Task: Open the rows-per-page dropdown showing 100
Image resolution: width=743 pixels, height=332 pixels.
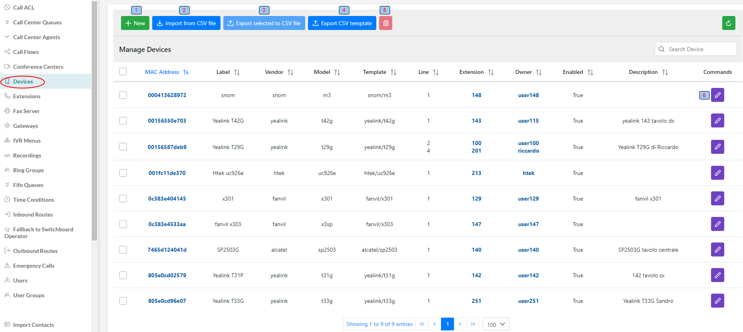Action: point(496,324)
